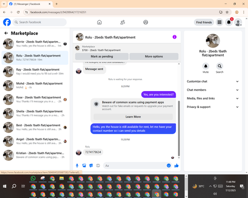This screenshot has height=198, width=248.
Task: Click the 'Yes, are you interested?' message
Action: 158,95
